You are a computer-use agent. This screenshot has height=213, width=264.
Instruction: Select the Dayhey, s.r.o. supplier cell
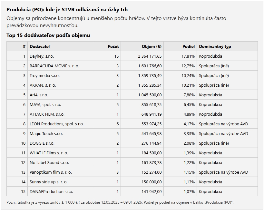tap(42, 56)
